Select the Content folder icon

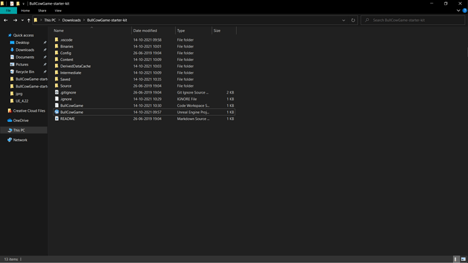(x=56, y=60)
